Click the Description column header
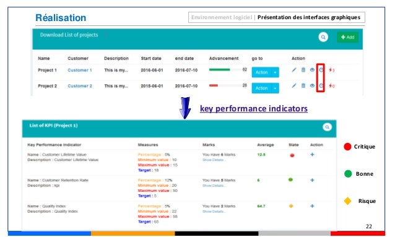The width and height of the screenshot is (395, 237). (116, 58)
